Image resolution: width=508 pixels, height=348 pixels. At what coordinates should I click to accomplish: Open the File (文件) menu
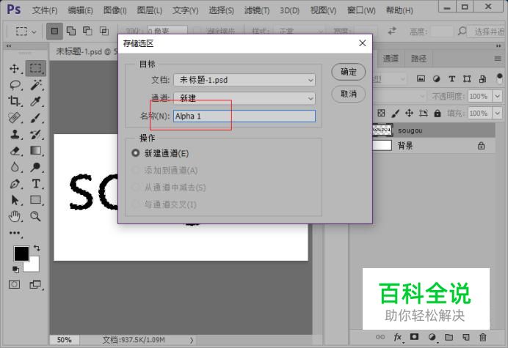(x=44, y=10)
